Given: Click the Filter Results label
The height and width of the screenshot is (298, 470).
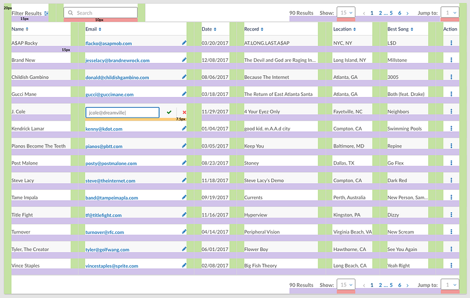Looking at the screenshot, I should pos(26,14).
